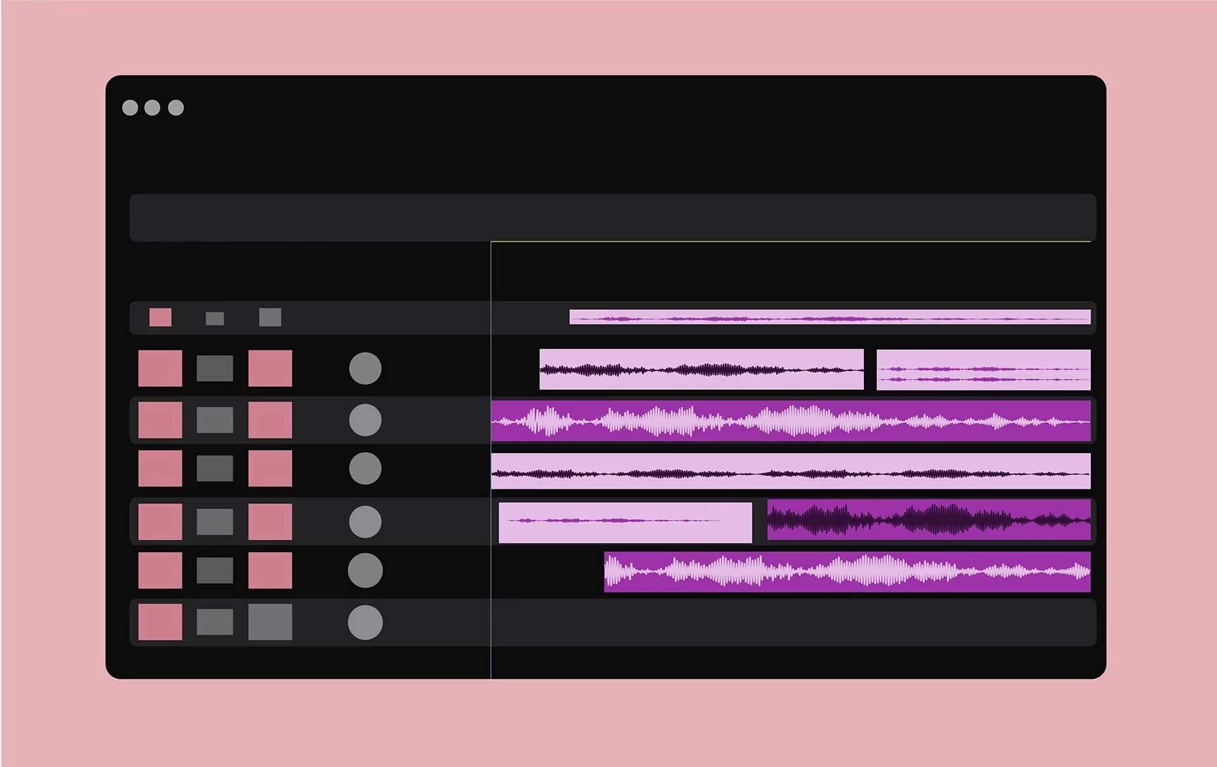Click the empty lane of the bottom track

(x=792, y=622)
